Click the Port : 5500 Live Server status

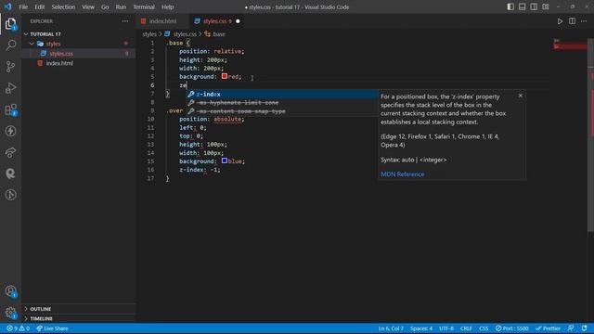tap(511, 328)
